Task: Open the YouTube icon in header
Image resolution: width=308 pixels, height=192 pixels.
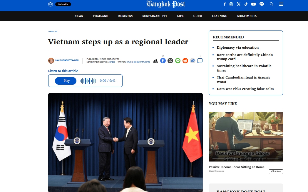Action: [253, 4]
